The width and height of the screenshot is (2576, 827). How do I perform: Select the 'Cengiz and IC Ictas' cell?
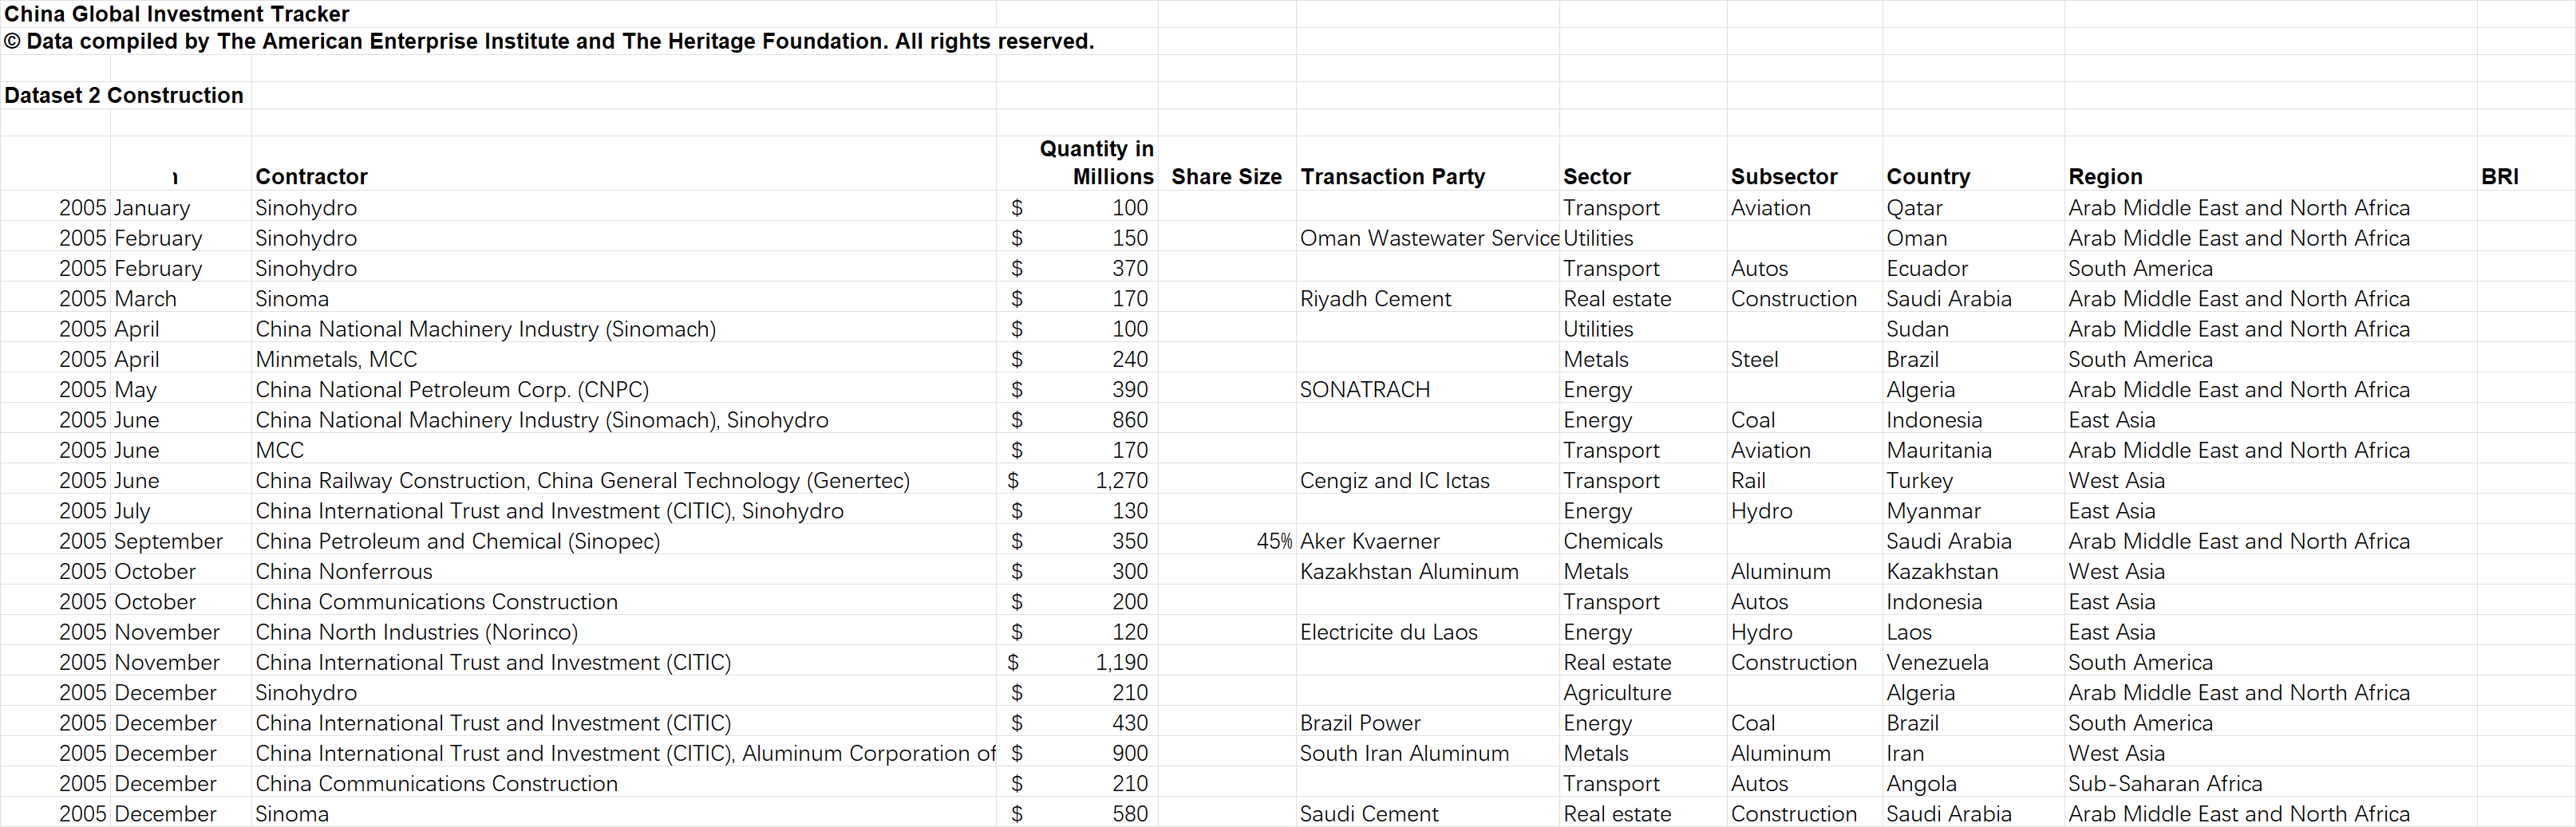[x=1394, y=482]
